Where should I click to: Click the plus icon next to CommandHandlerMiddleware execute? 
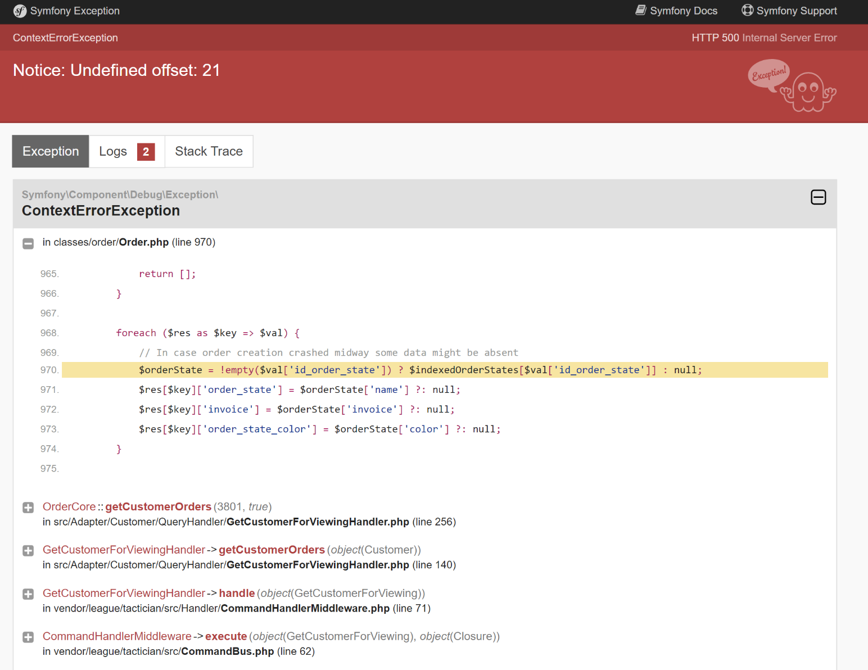pos(28,637)
